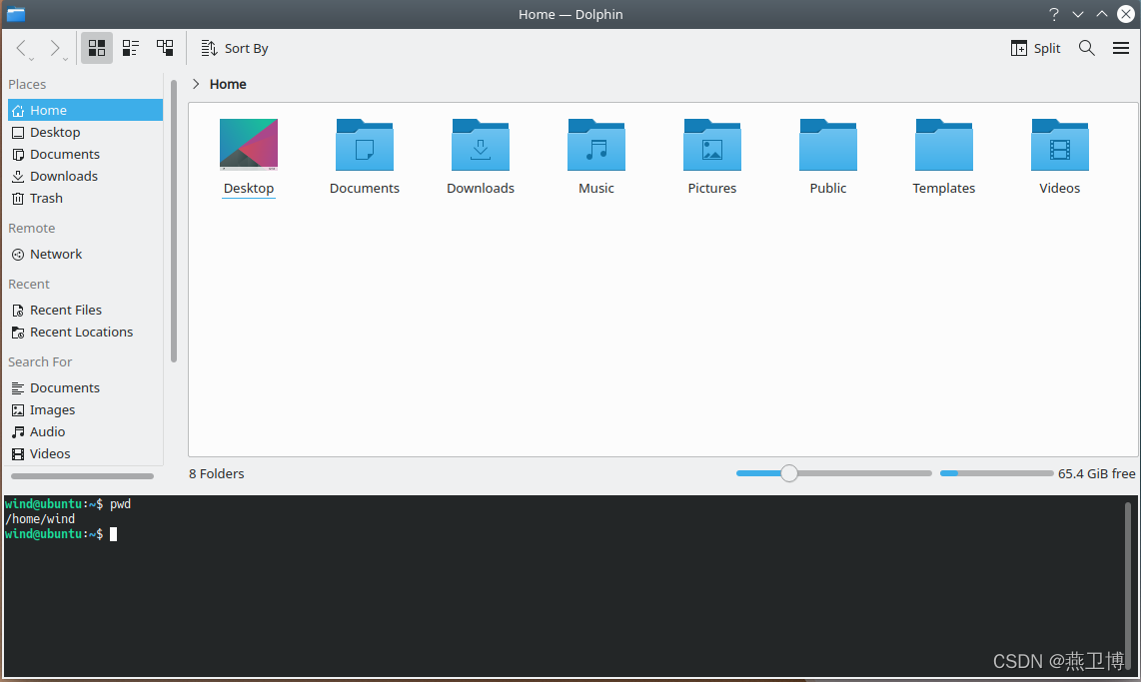Select the Documents folder icon
The image size is (1141, 682).
[x=365, y=146]
